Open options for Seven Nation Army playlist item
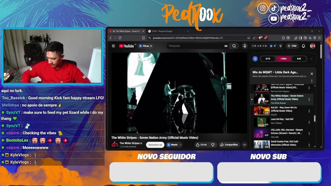 (309, 99)
